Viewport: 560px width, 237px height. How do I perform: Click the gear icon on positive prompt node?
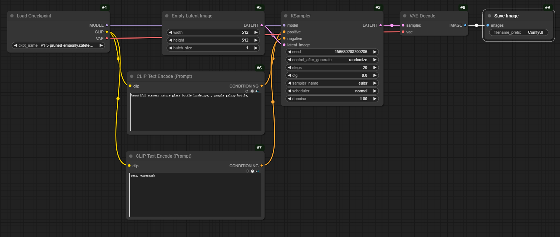pyautogui.click(x=252, y=91)
